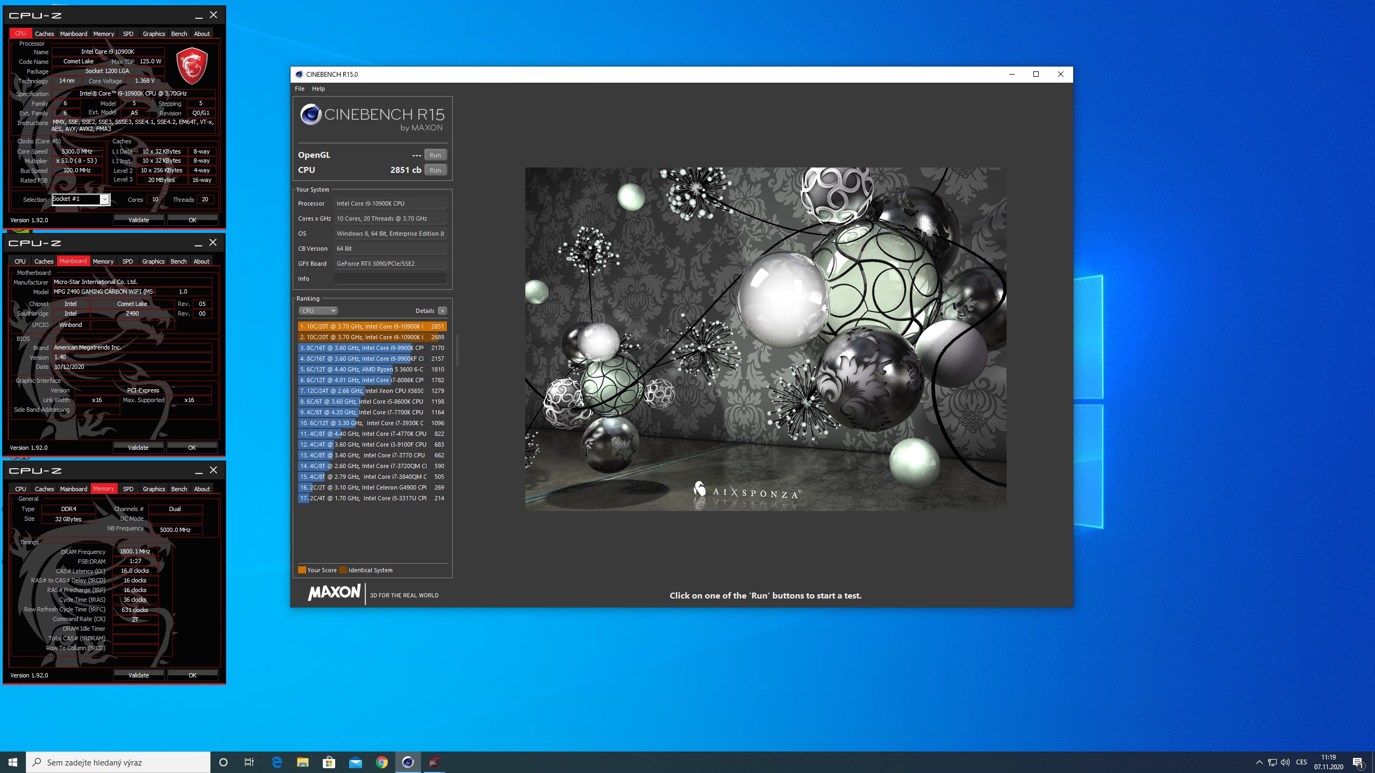Image resolution: width=1375 pixels, height=773 pixels.
Task: Minimize the Mainboard CPU-Z window
Action: click(198, 243)
